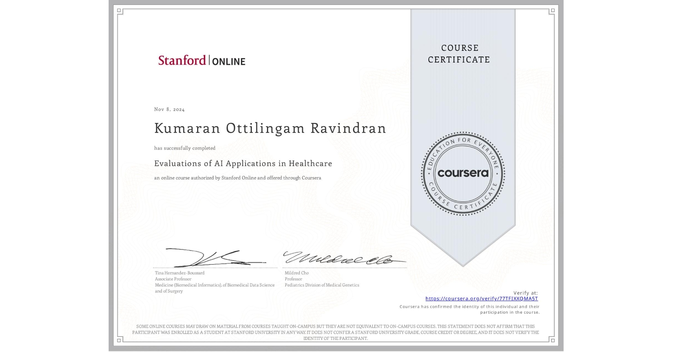The image size is (673, 352).
Task: Click Mildred Cho's signature
Action: point(344,258)
